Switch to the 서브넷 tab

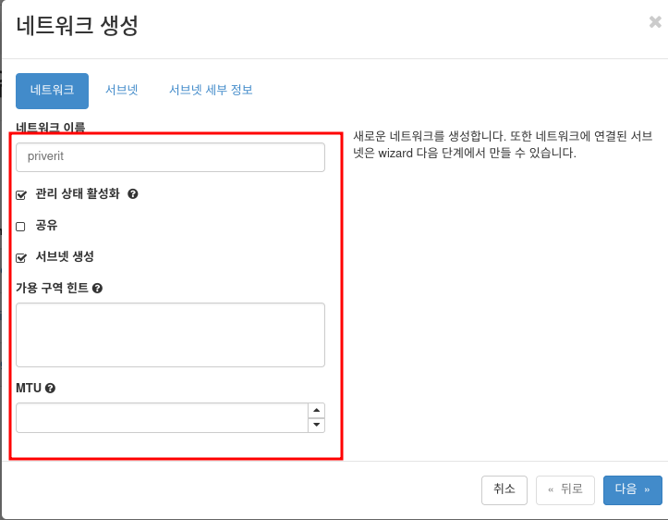click(x=122, y=90)
